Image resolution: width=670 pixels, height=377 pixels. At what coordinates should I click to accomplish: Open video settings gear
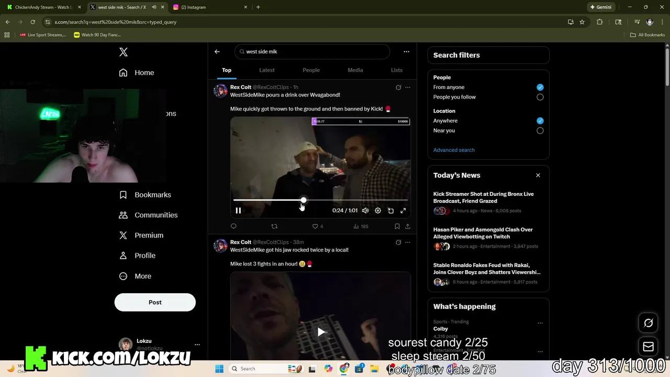point(378,210)
